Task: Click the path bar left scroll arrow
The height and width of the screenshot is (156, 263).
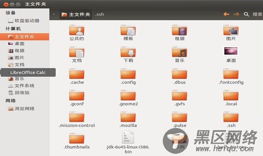Action: point(54,14)
